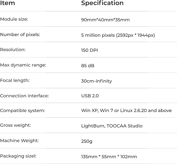
Task: Click the Specification column header
Action: (x=102, y=3)
